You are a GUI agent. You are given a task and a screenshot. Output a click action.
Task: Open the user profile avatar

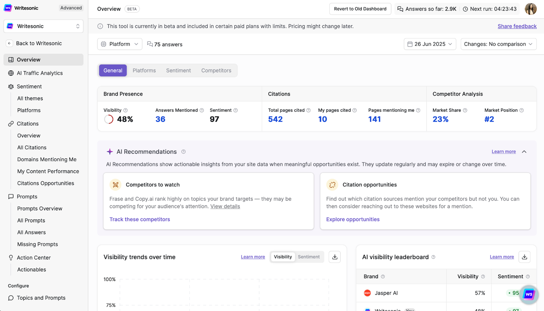tap(531, 9)
